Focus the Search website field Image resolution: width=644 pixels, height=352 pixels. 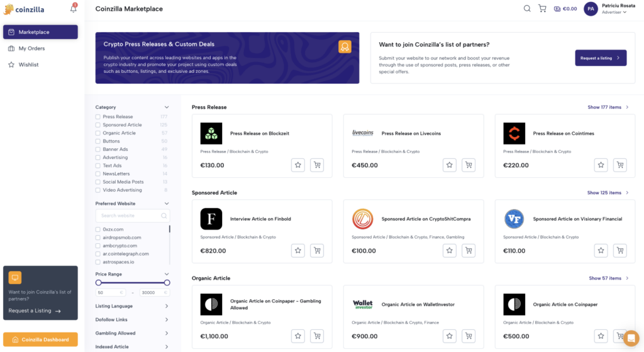132,216
